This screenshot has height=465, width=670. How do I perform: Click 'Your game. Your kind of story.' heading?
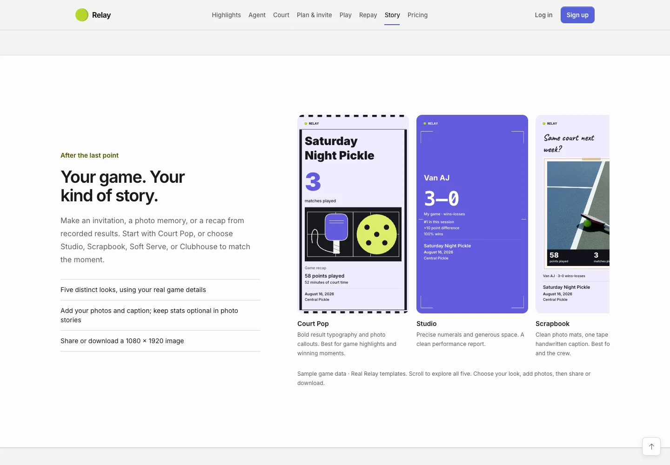click(123, 186)
